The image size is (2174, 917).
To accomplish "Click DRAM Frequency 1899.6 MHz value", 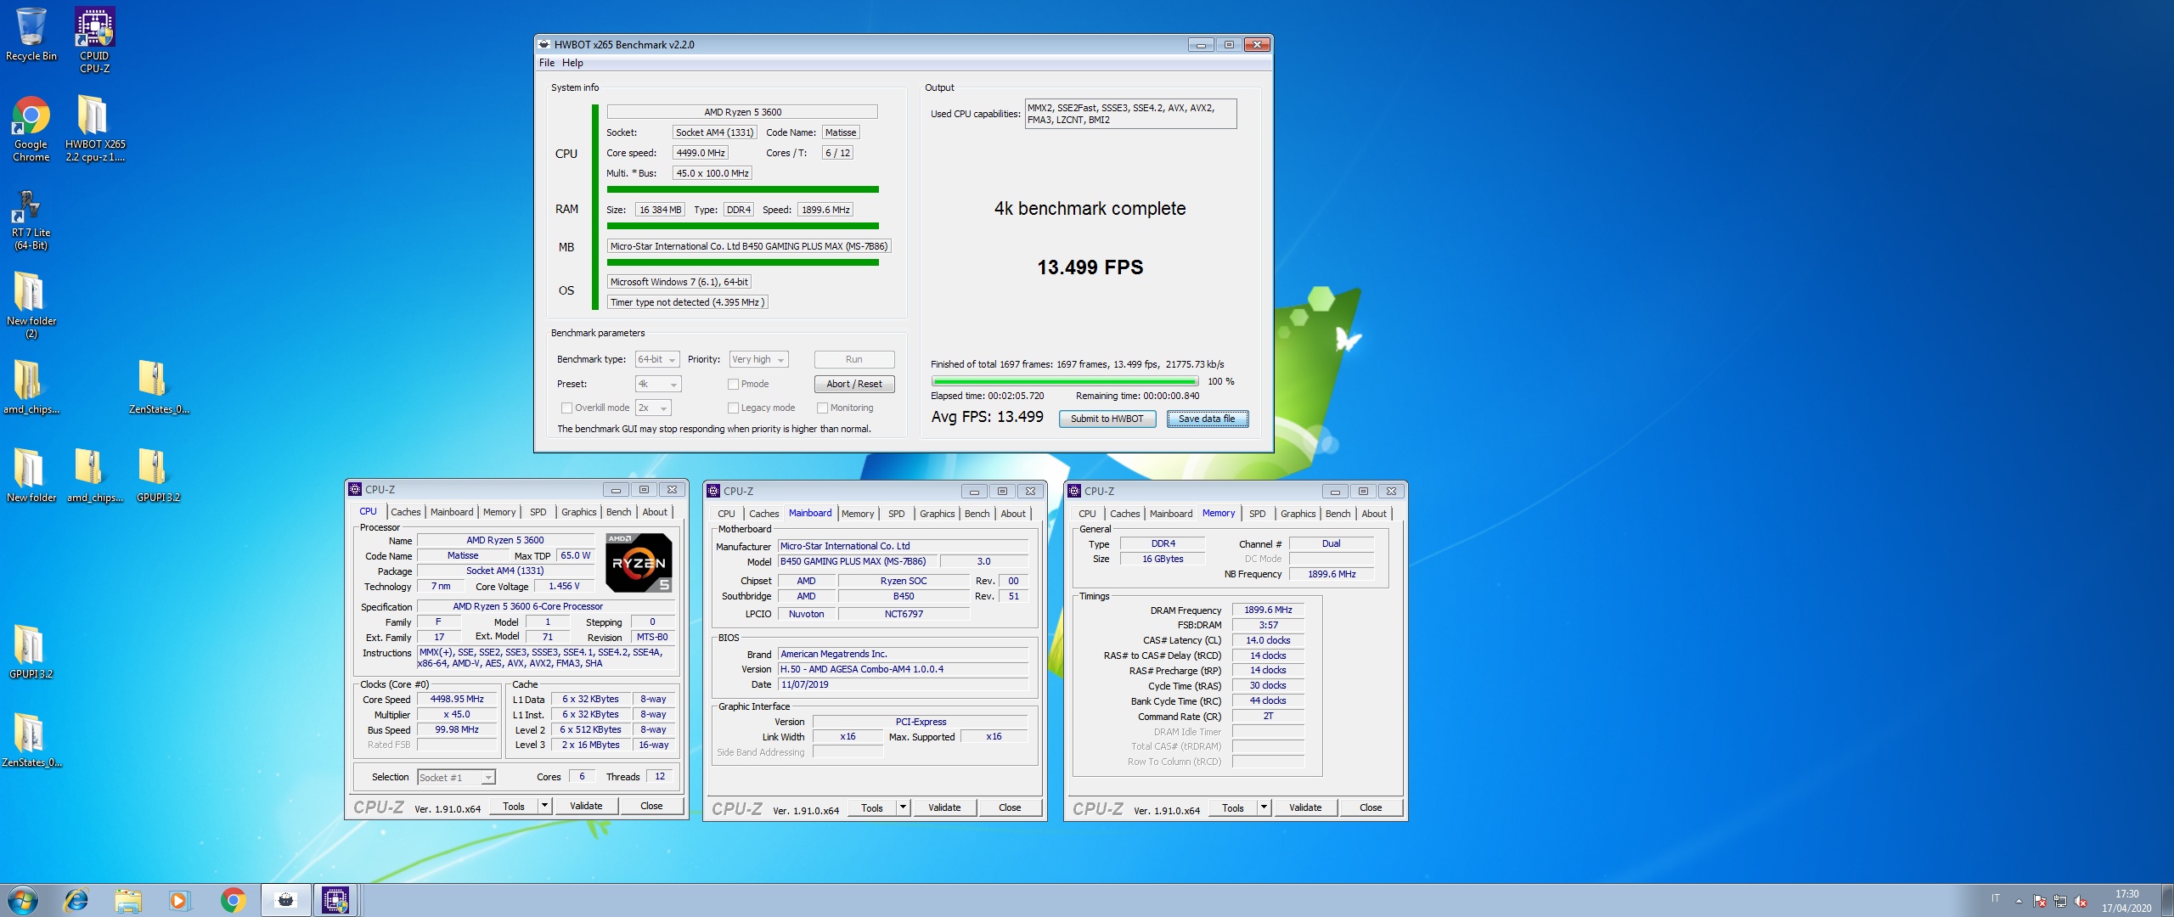I will (1268, 610).
